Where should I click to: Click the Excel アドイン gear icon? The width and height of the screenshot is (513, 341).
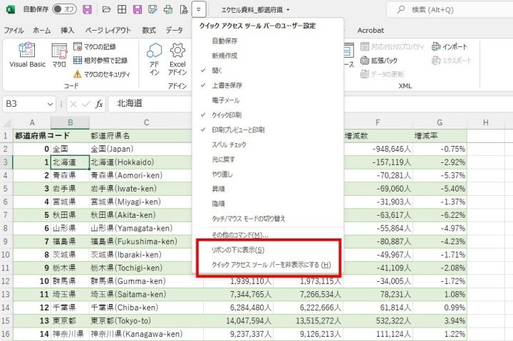coord(177,59)
